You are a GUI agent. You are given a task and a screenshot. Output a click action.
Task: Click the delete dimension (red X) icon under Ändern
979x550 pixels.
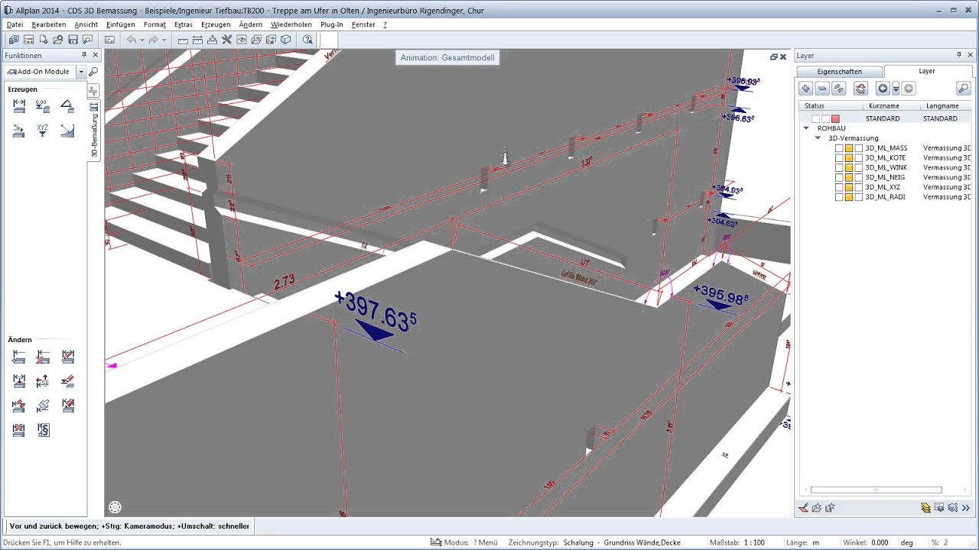(19, 430)
